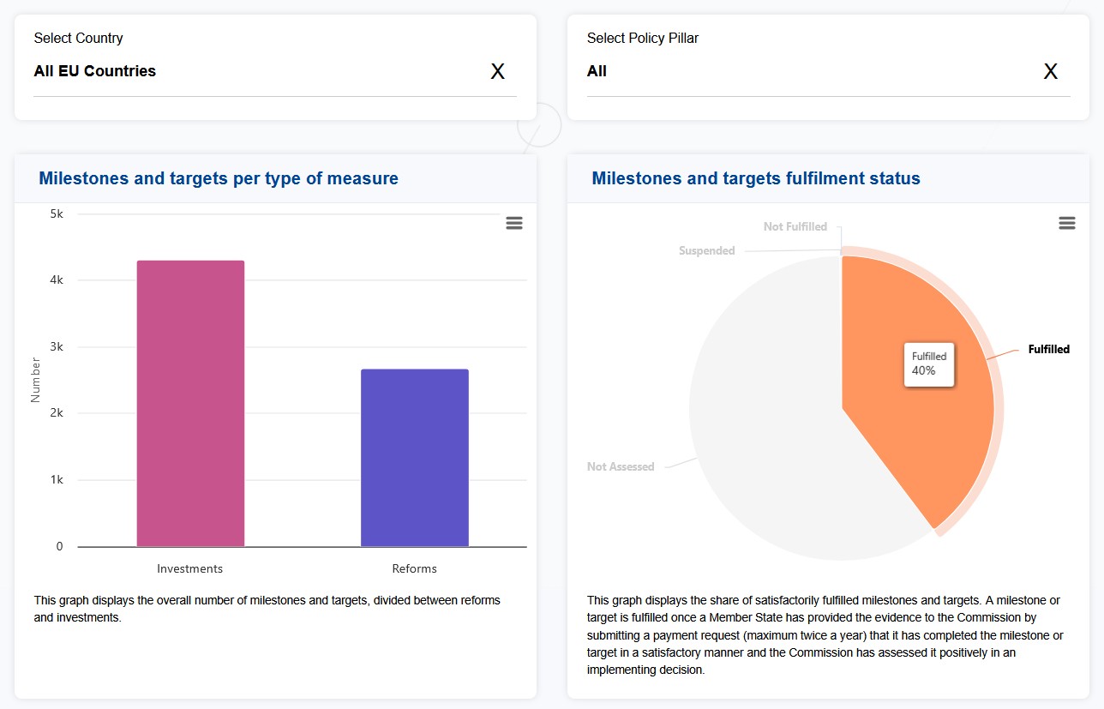Viewport: 1104px width, 709px height.
Task: Toggle the Not Assessed pie label
Action: pos(620,467)
